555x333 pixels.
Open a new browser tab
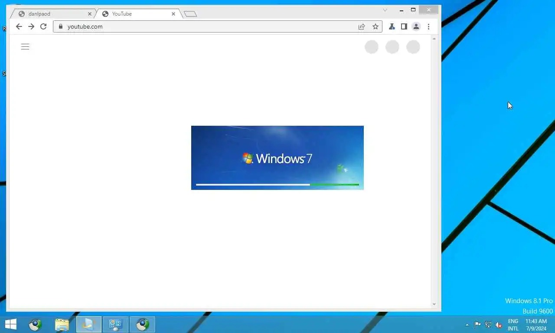tap(190, 14)
